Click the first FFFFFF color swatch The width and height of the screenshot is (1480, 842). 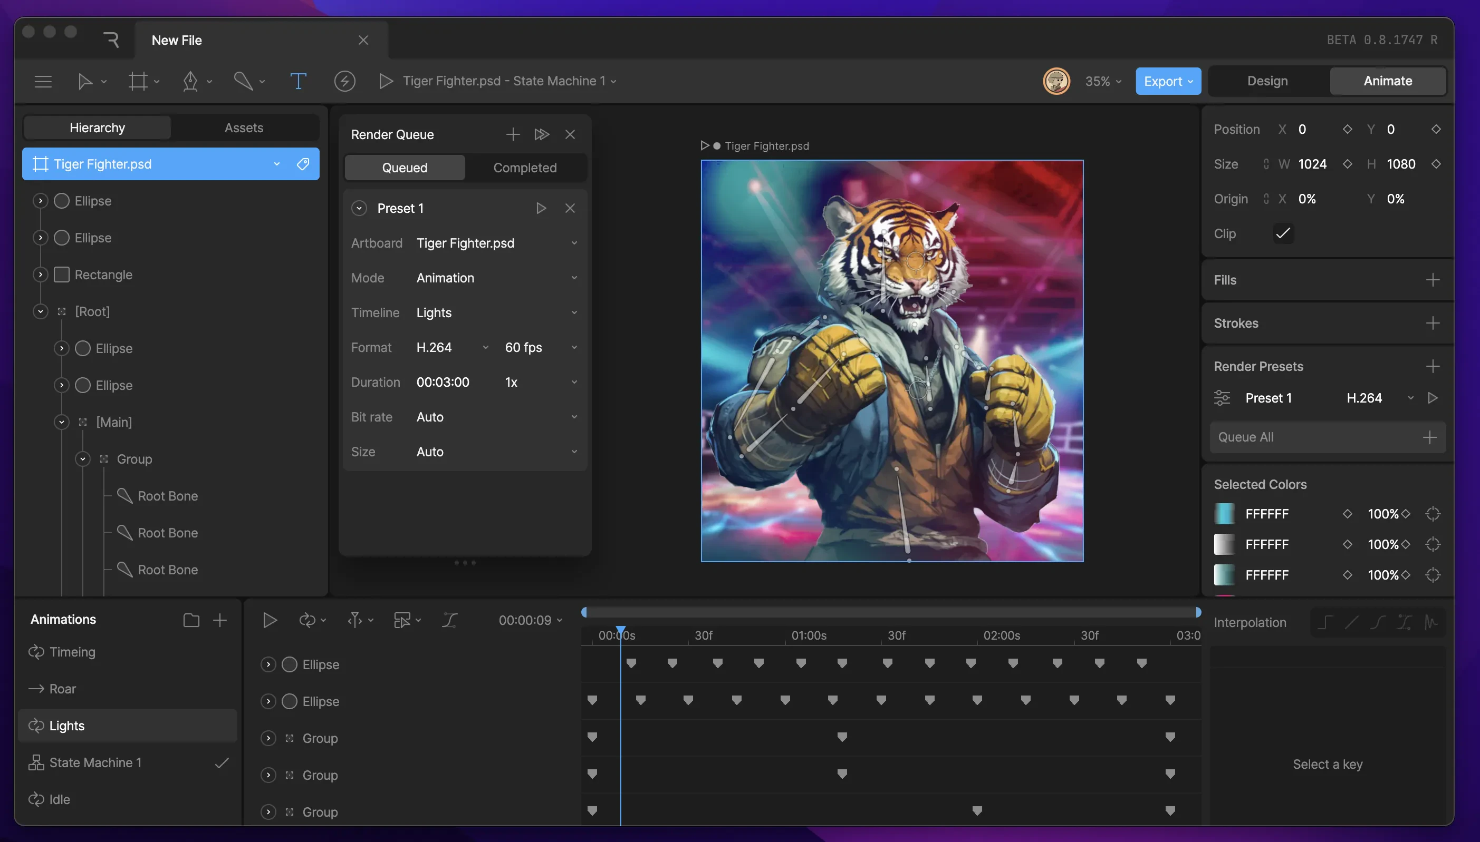pyautogui.click(x=1224, y=514)
